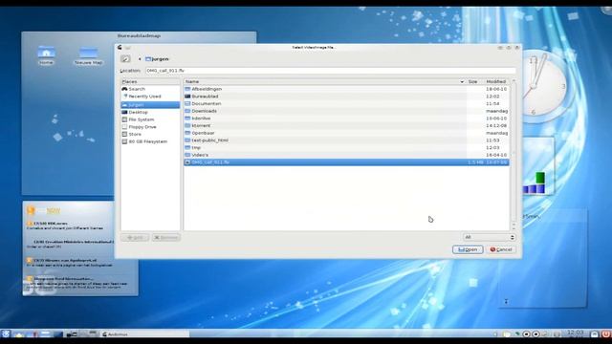Image resolution: width=612 pixels, height=344 pixels.
Task: Sort file list by Name column
Action: pyautogui.click(x=324, y=81)
